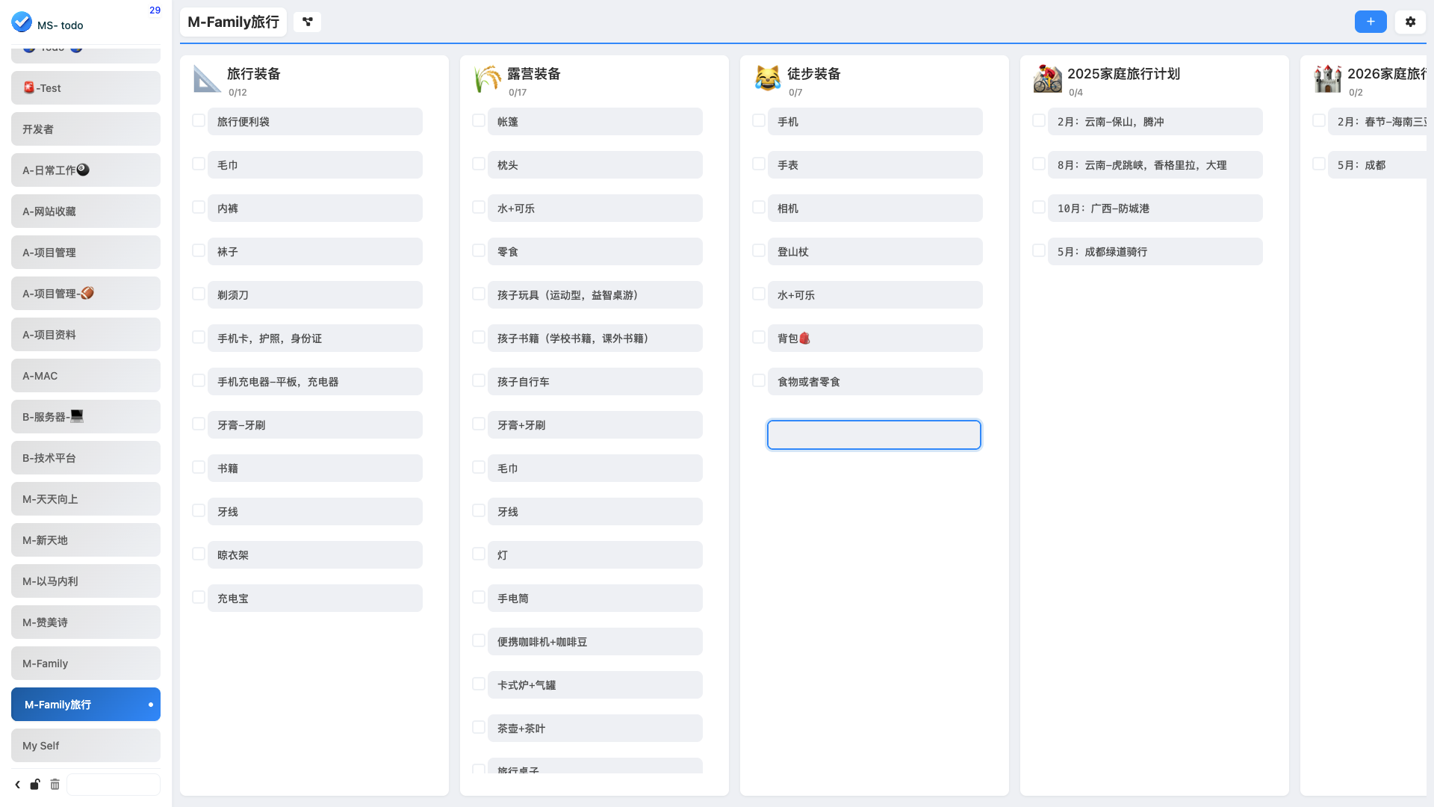Check the 旅行便利袋 checkbox

pyautogui.click(x=199, y=120)
